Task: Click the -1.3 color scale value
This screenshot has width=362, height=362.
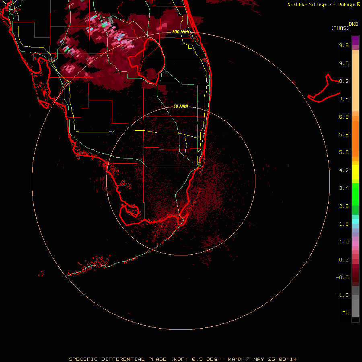Action: click(342, 295)
